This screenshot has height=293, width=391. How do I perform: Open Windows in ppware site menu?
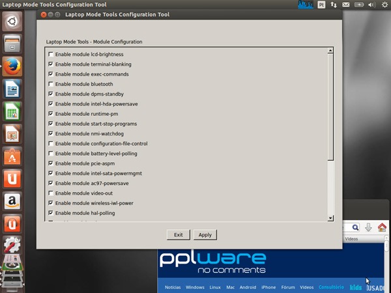coord(195,287)
